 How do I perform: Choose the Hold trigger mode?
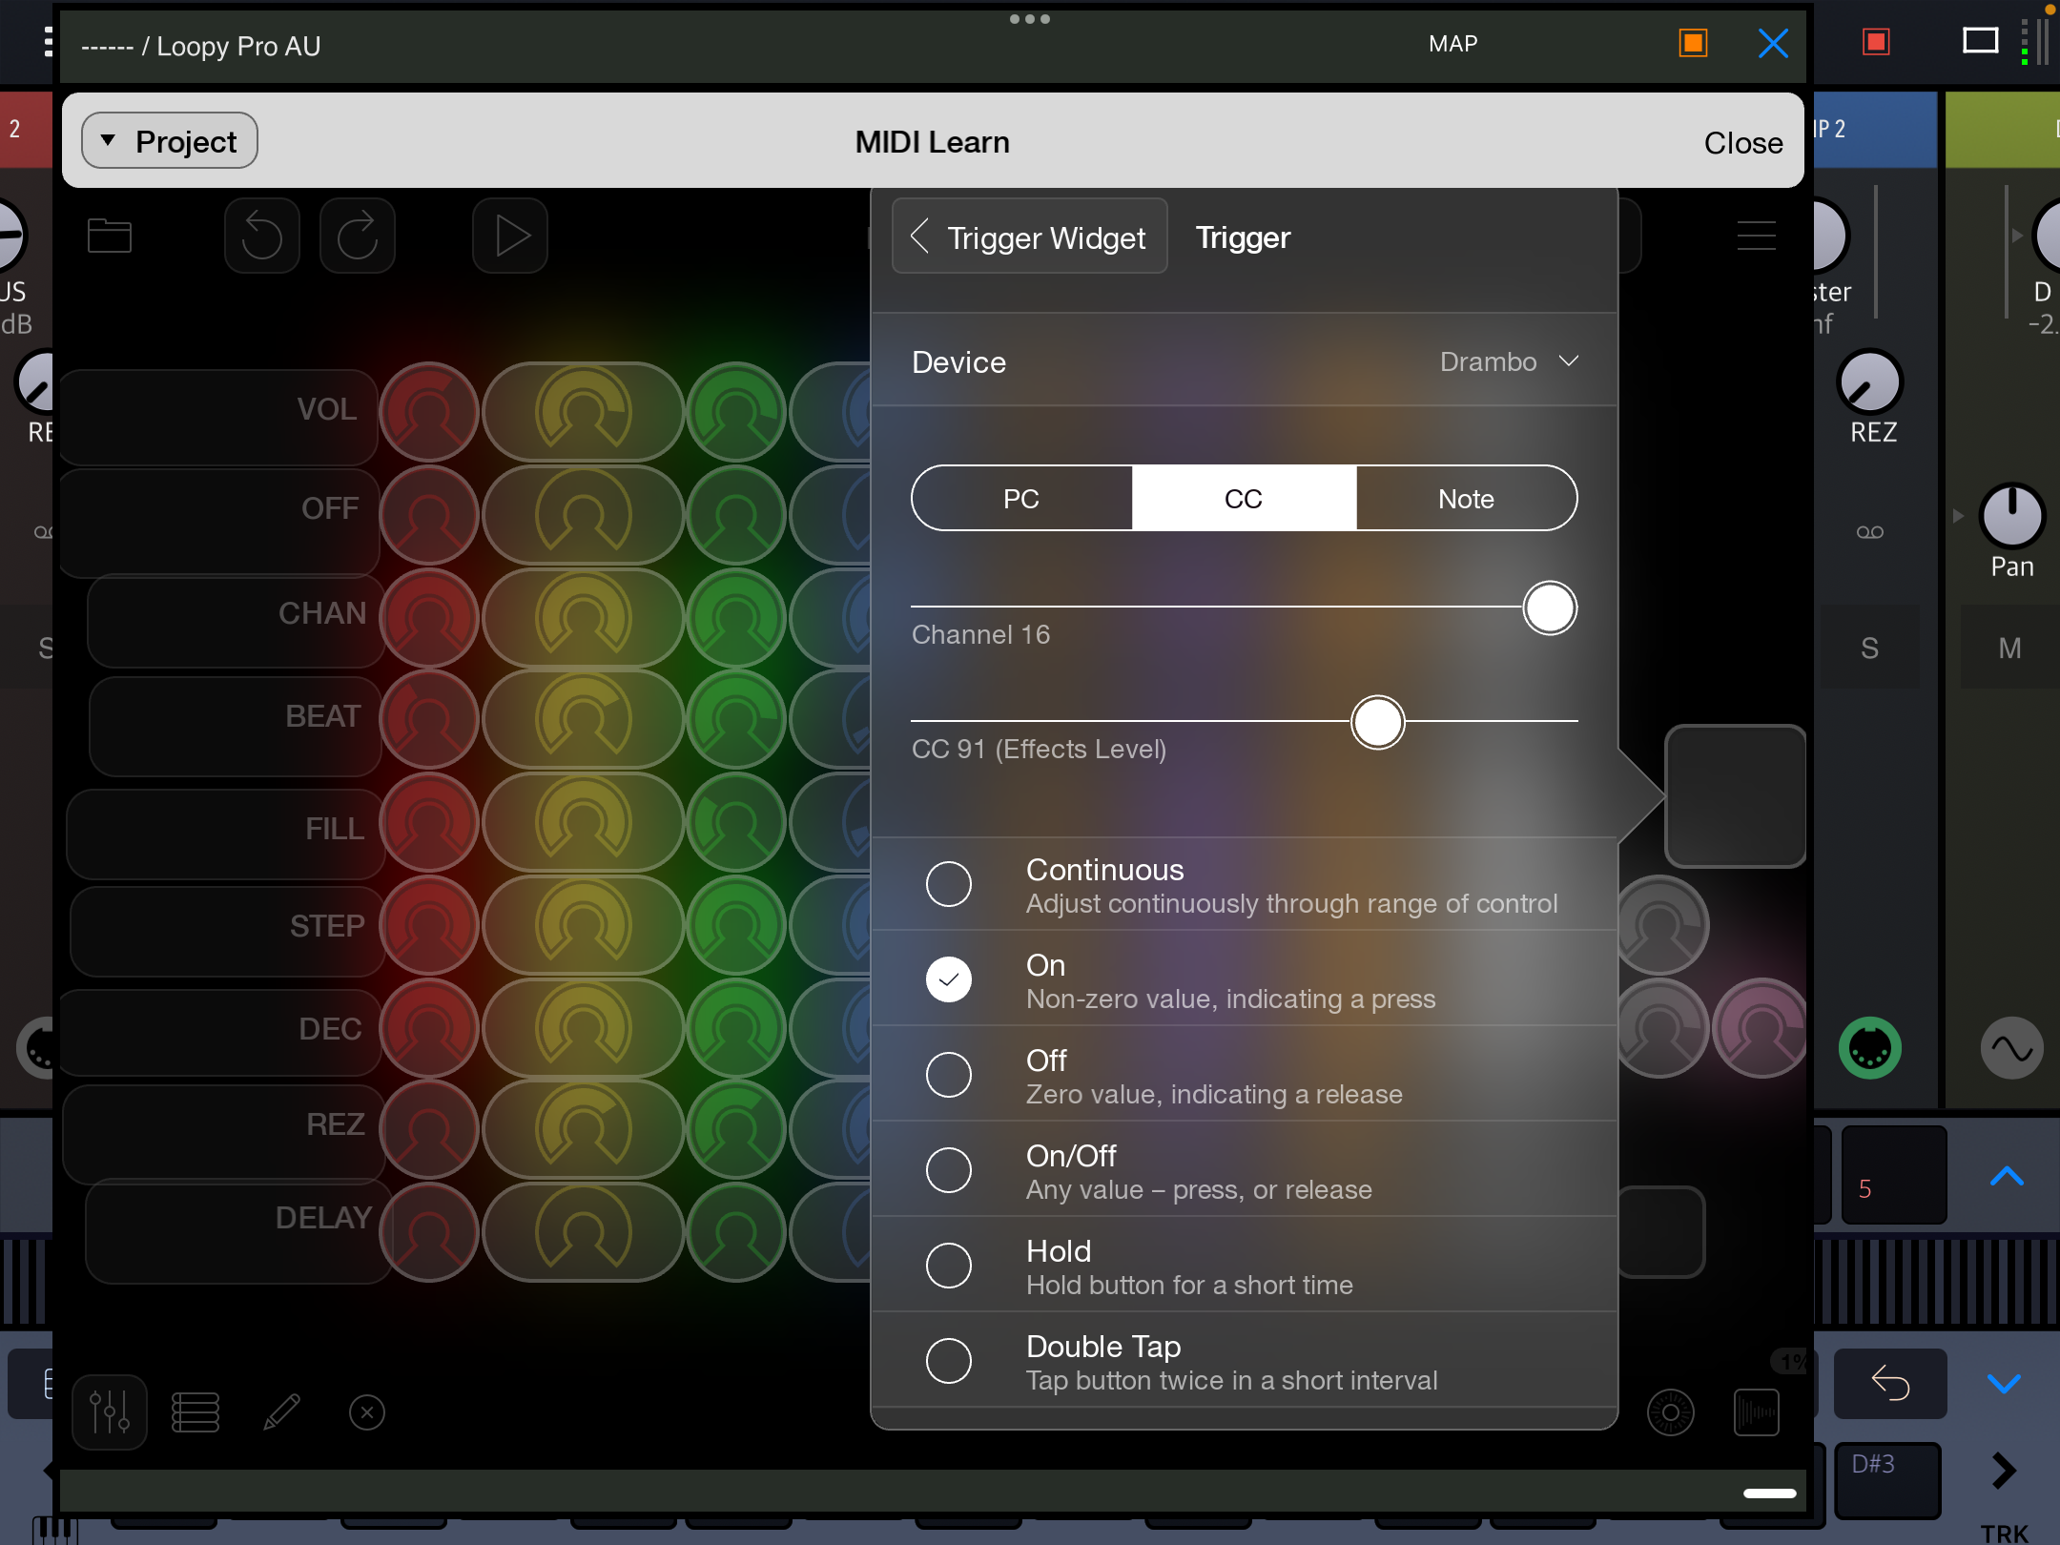pyautogui.click(x=949, y=1266)
